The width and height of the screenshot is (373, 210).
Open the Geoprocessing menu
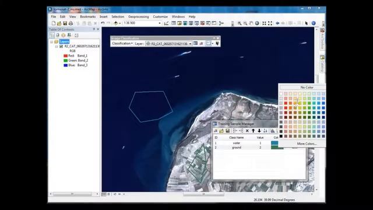139,17
